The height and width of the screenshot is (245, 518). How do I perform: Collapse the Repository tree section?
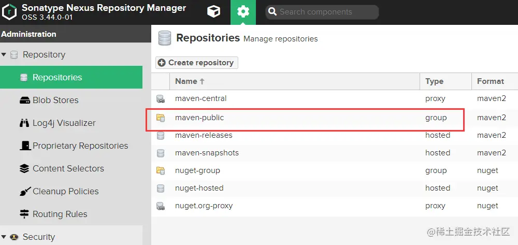pos(4,54)
